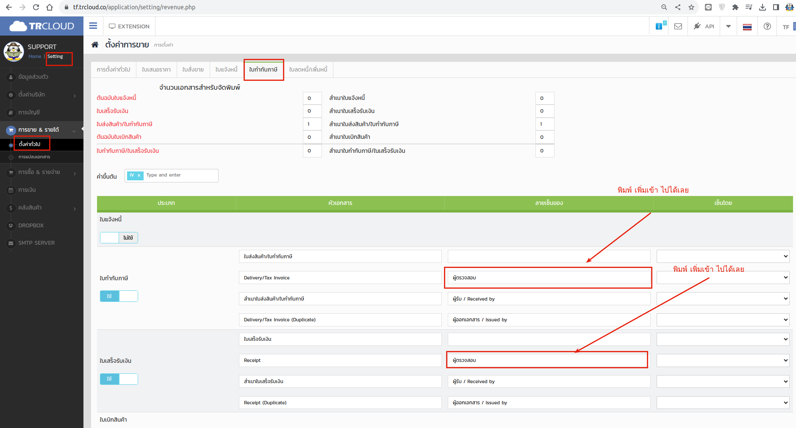Click the hamburger menu icon
796x428 pixels.
[x=93, y=26]
